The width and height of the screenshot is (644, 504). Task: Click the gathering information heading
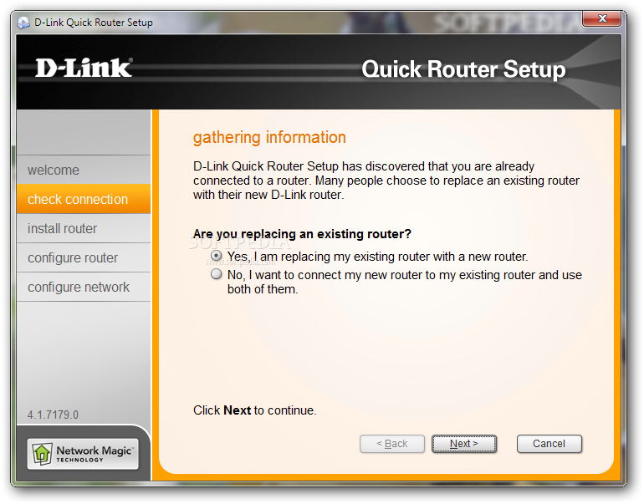pos(269,137)
